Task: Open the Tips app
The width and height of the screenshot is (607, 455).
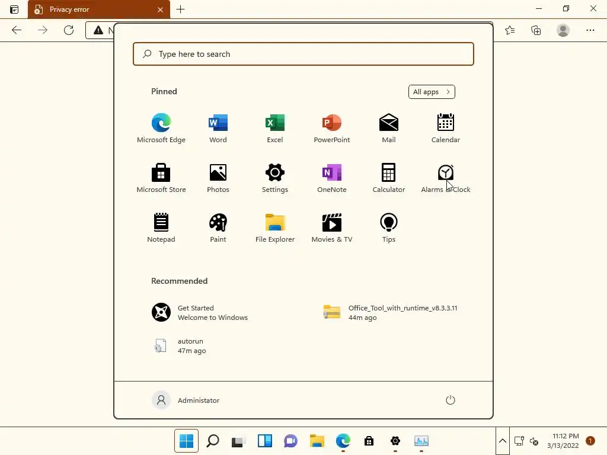Action: tap(389, 228)
